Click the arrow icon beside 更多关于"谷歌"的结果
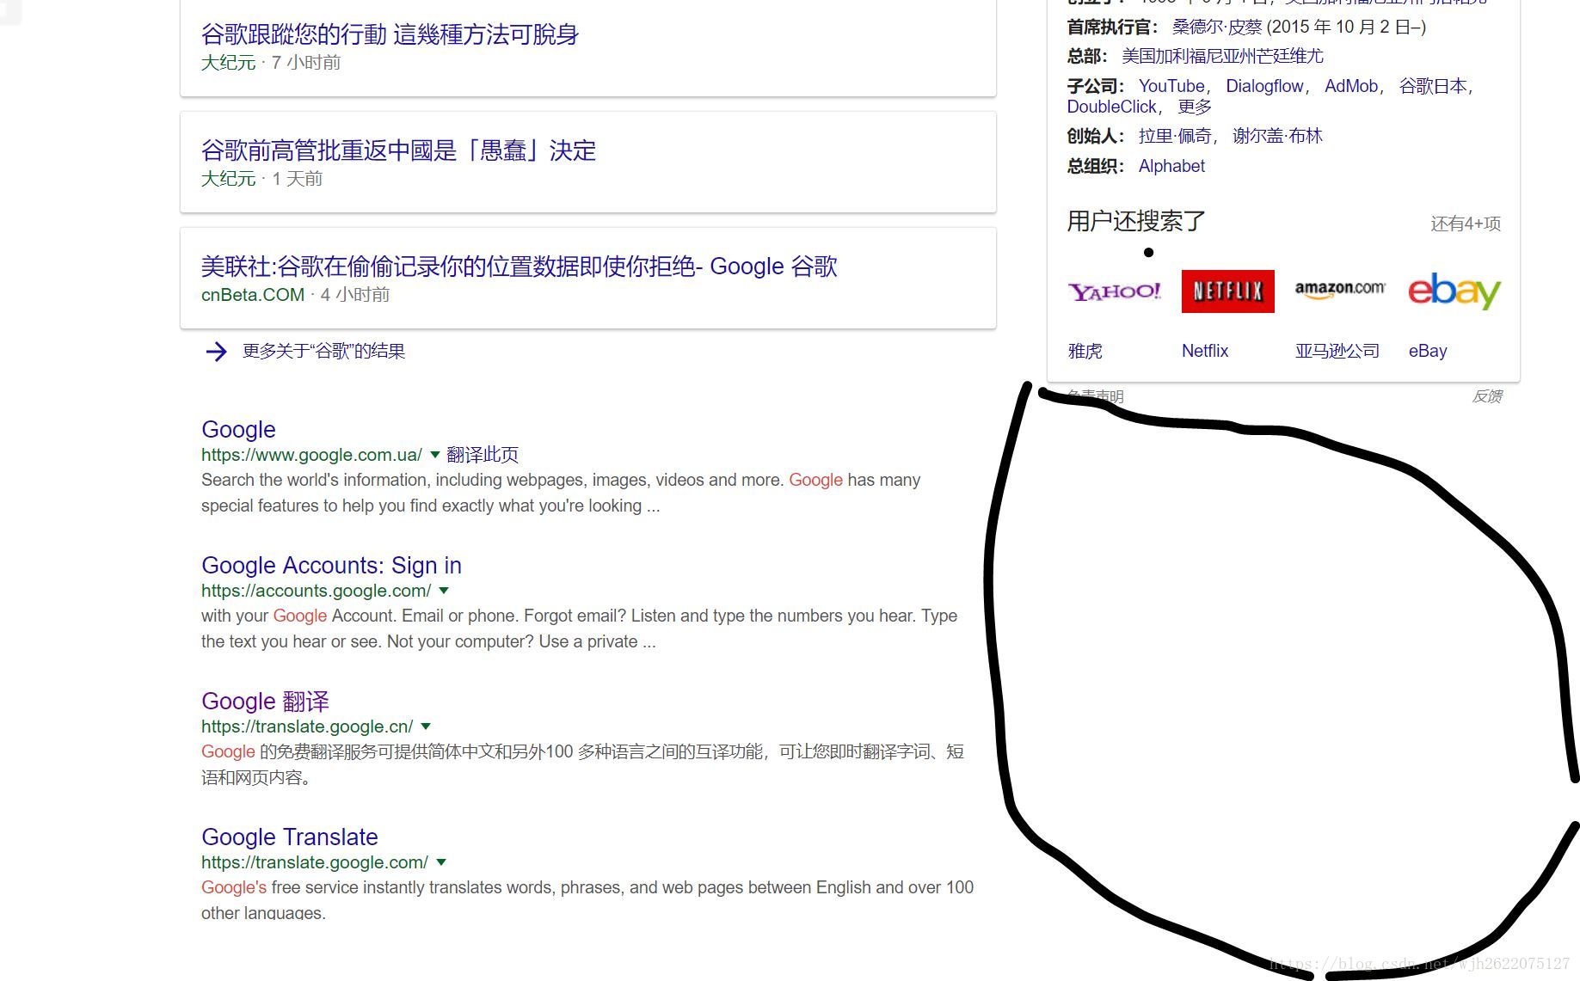1580x981 pixels. coord(216,351)
